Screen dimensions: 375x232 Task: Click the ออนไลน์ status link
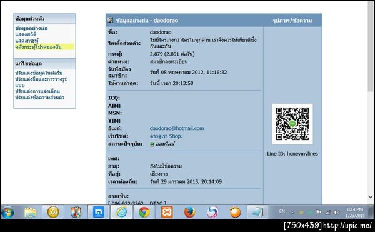[x=165, y=144]
